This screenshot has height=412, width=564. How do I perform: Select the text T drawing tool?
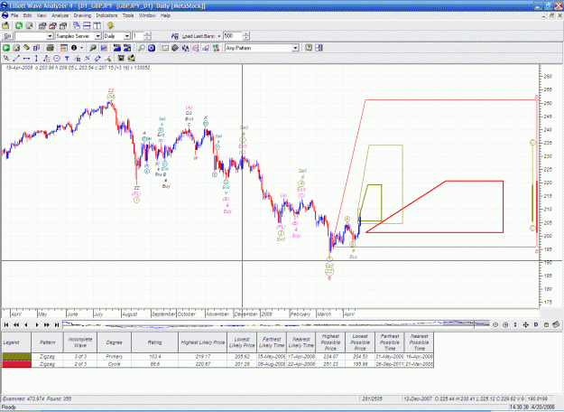(x=67, y=59)
